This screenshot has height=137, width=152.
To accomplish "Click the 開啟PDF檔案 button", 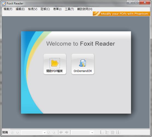I will point(55,64).
